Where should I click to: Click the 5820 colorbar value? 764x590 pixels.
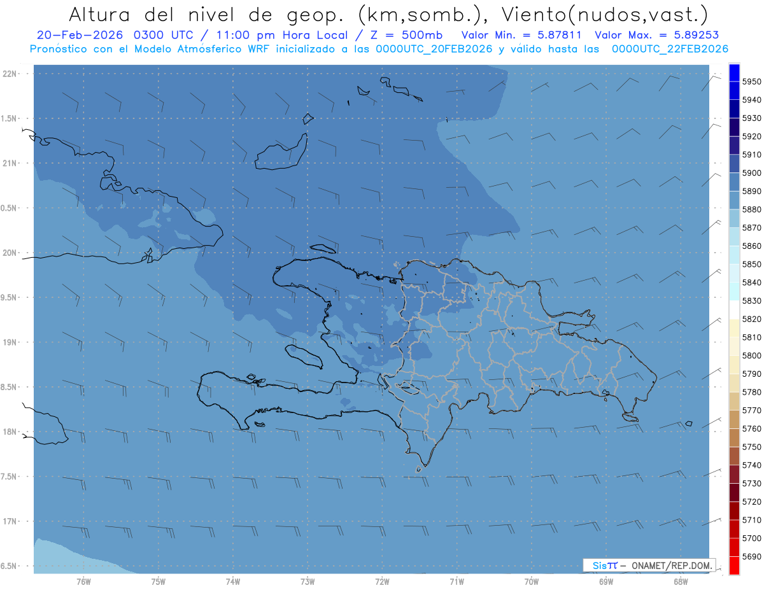tap(751, 319)
